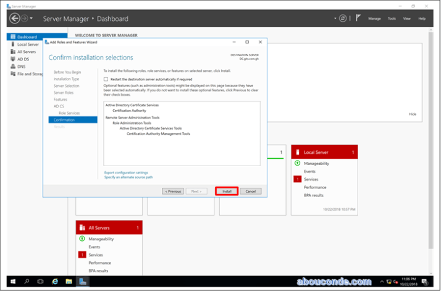Viewport: 441px width, 299px height.
Task: Open the navigation history dropdown arrow
Action: [31, 19]
